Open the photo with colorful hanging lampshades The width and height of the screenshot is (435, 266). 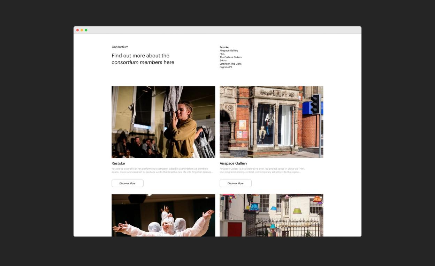272,215
